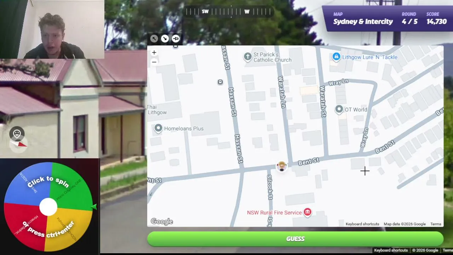Screen dimensions: 453x255
Task: Click the Thai Lithgow label on the map
Action: click(157, 110)
